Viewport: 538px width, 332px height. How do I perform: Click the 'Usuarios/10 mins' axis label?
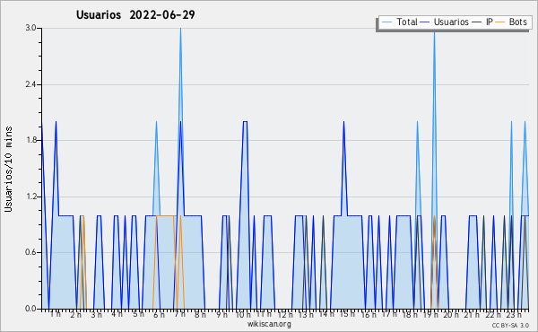coord(8,169)
